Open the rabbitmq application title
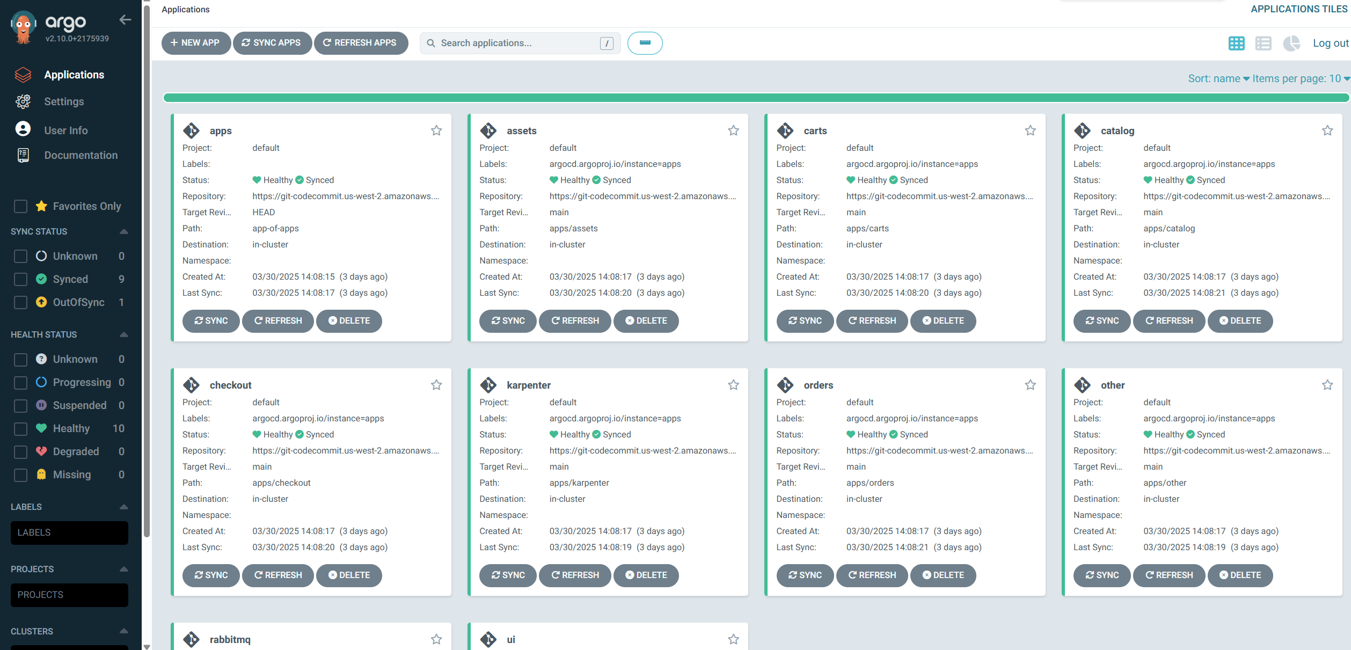 point(230,639)
